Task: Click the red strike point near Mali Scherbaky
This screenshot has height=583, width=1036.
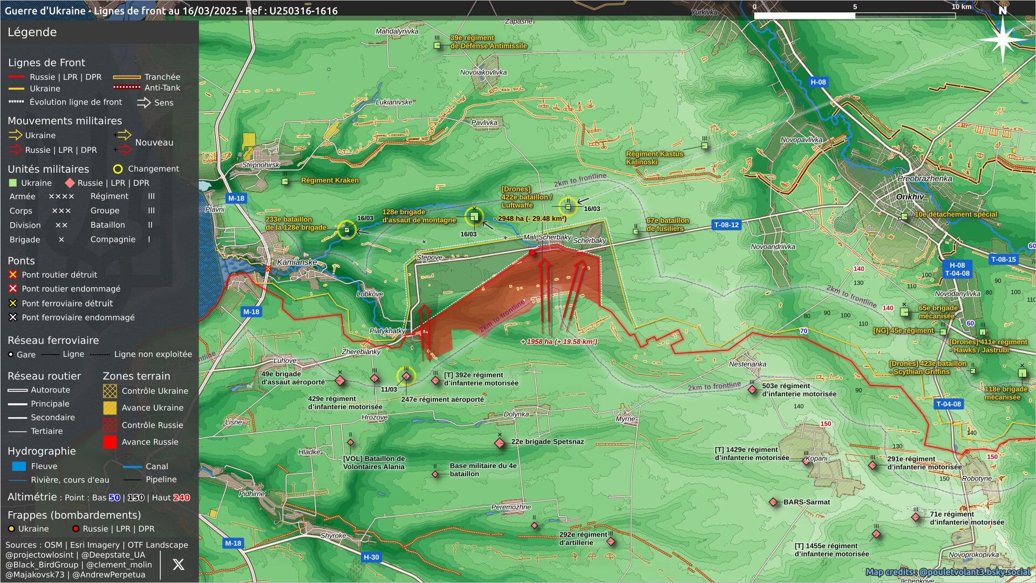Action: click(x=532, y=253)
